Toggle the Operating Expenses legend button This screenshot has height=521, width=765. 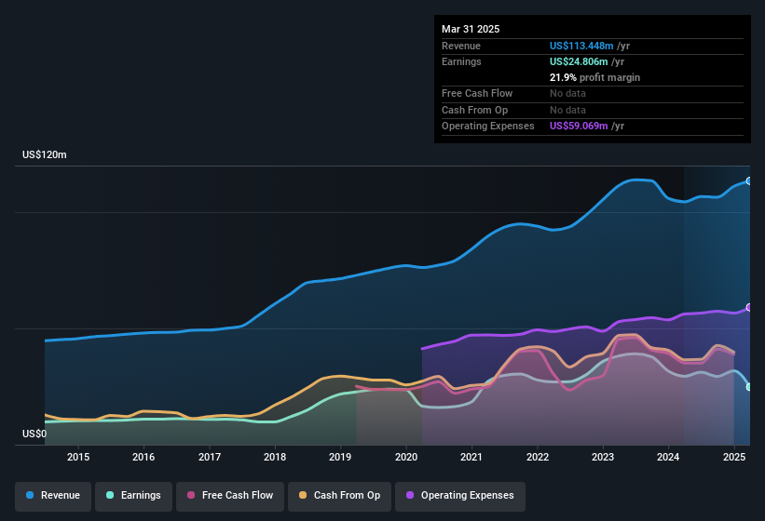coord(460,496)
